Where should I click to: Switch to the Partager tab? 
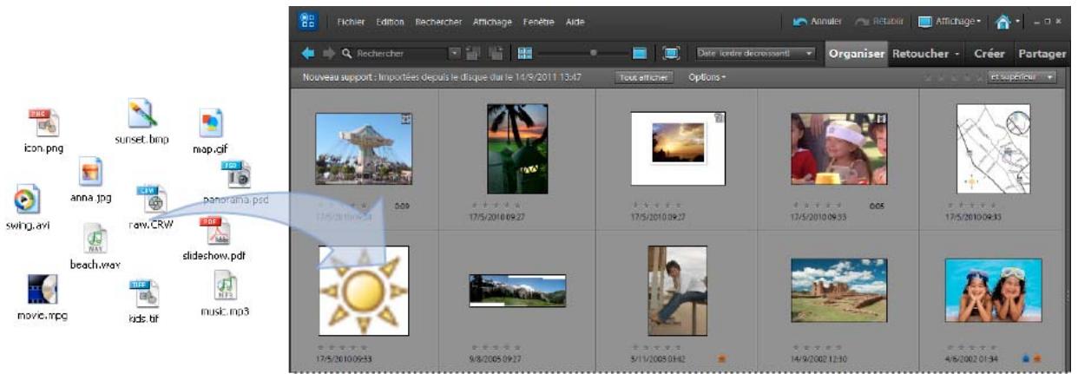pyautogui.click(x=1042, y=54)
